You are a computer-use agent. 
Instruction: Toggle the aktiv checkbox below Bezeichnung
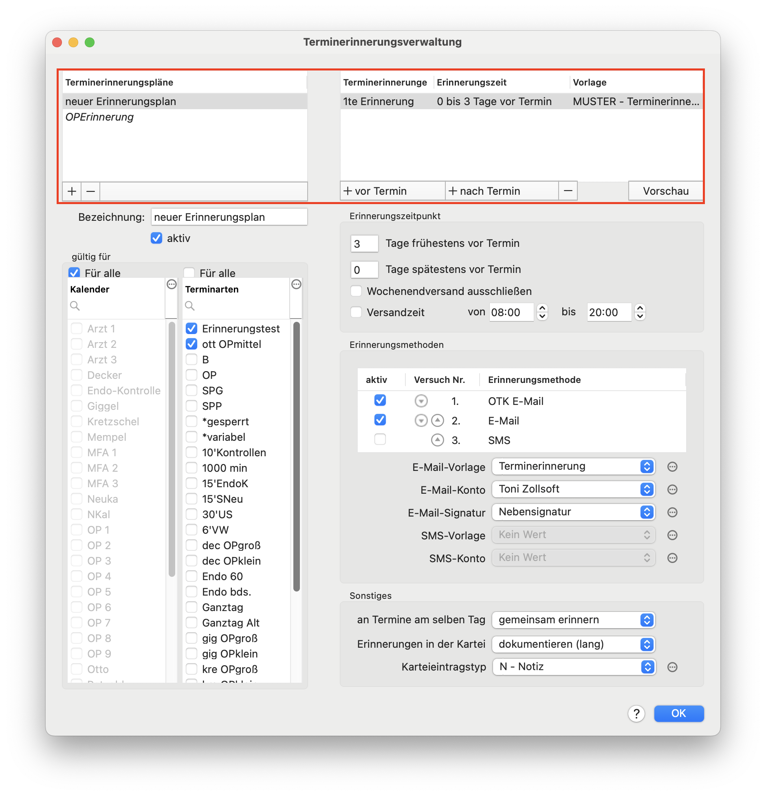click(x=156, y=238)
